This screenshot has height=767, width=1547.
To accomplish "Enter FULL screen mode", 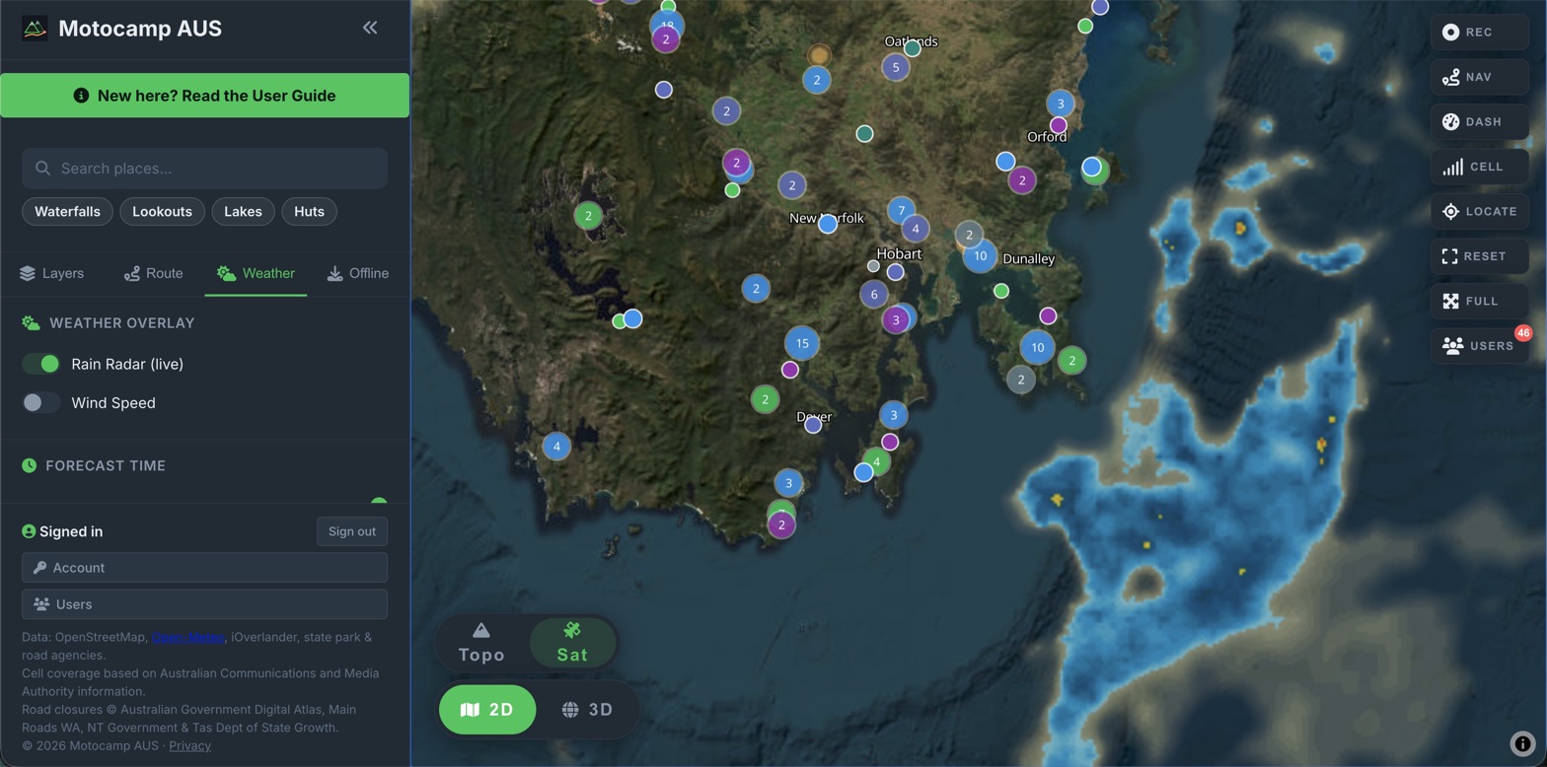I will click(x=1479, y=301).
